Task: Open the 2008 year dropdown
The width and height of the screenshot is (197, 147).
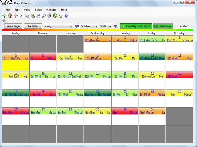Action: pos(106,26)
